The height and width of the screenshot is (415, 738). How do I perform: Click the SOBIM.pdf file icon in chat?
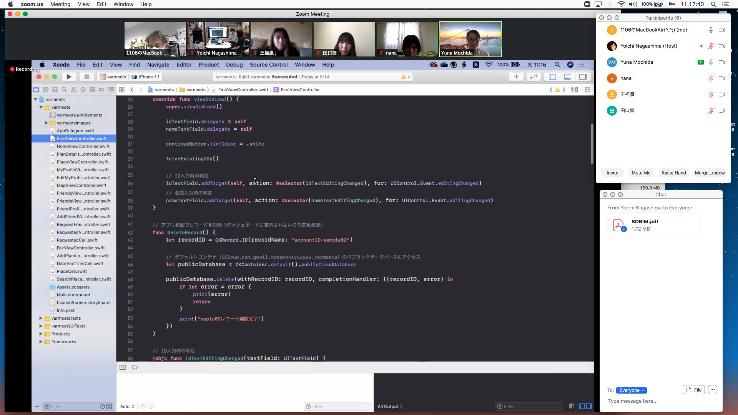619,225
